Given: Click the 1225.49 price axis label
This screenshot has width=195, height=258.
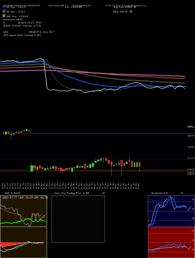Looking at the screenshot, I should [x=191, y=136].
